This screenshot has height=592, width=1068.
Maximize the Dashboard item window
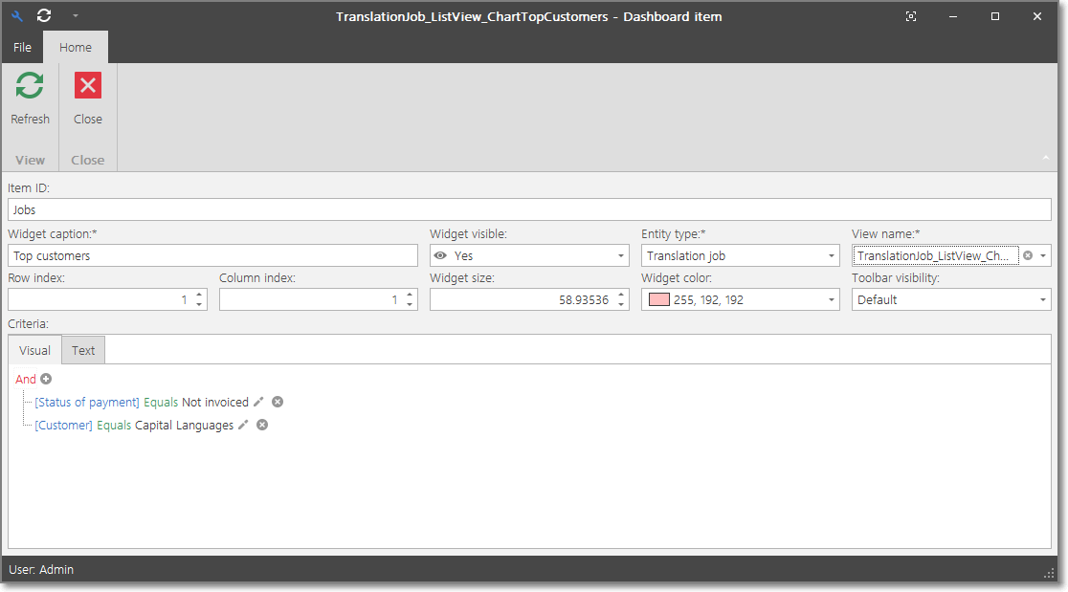pyautogui.click(x=995, y=16)
